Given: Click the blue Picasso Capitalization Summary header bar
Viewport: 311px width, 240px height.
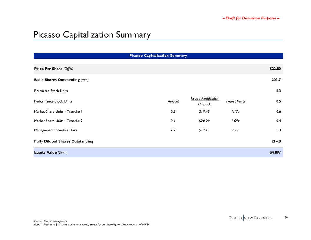Looking at the screenshot, I should click(x=158, y=56).
